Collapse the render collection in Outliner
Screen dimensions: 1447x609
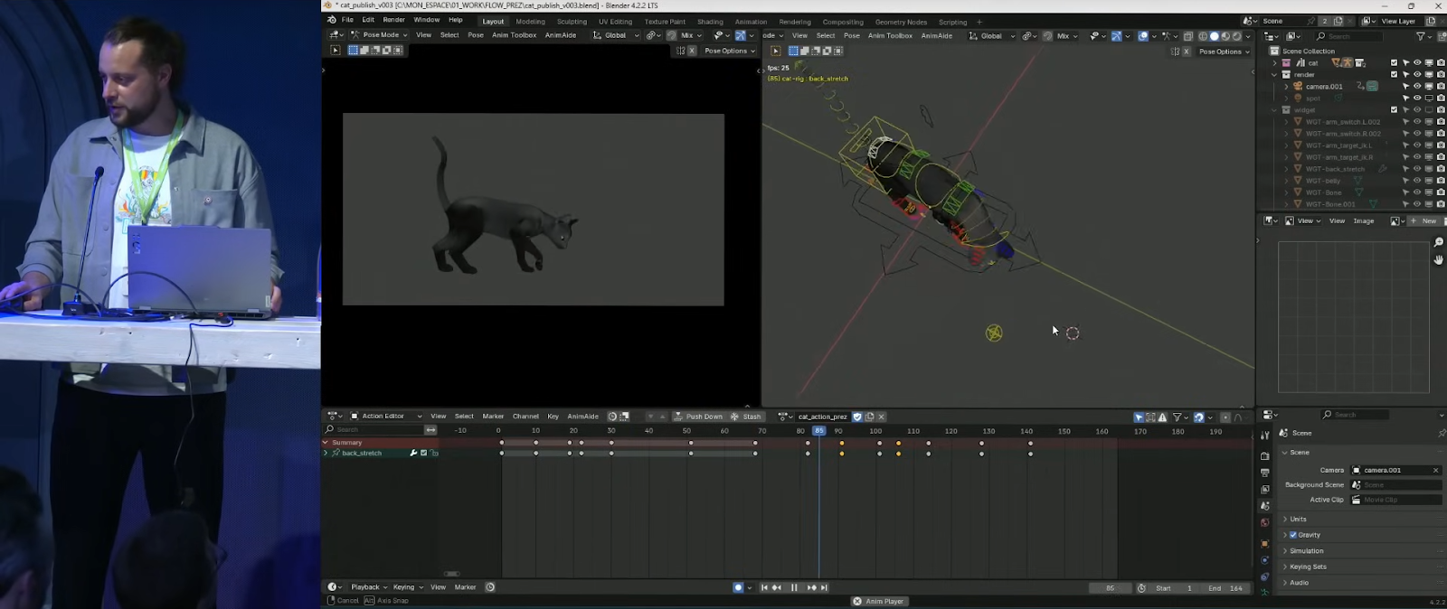point(1275,75)
